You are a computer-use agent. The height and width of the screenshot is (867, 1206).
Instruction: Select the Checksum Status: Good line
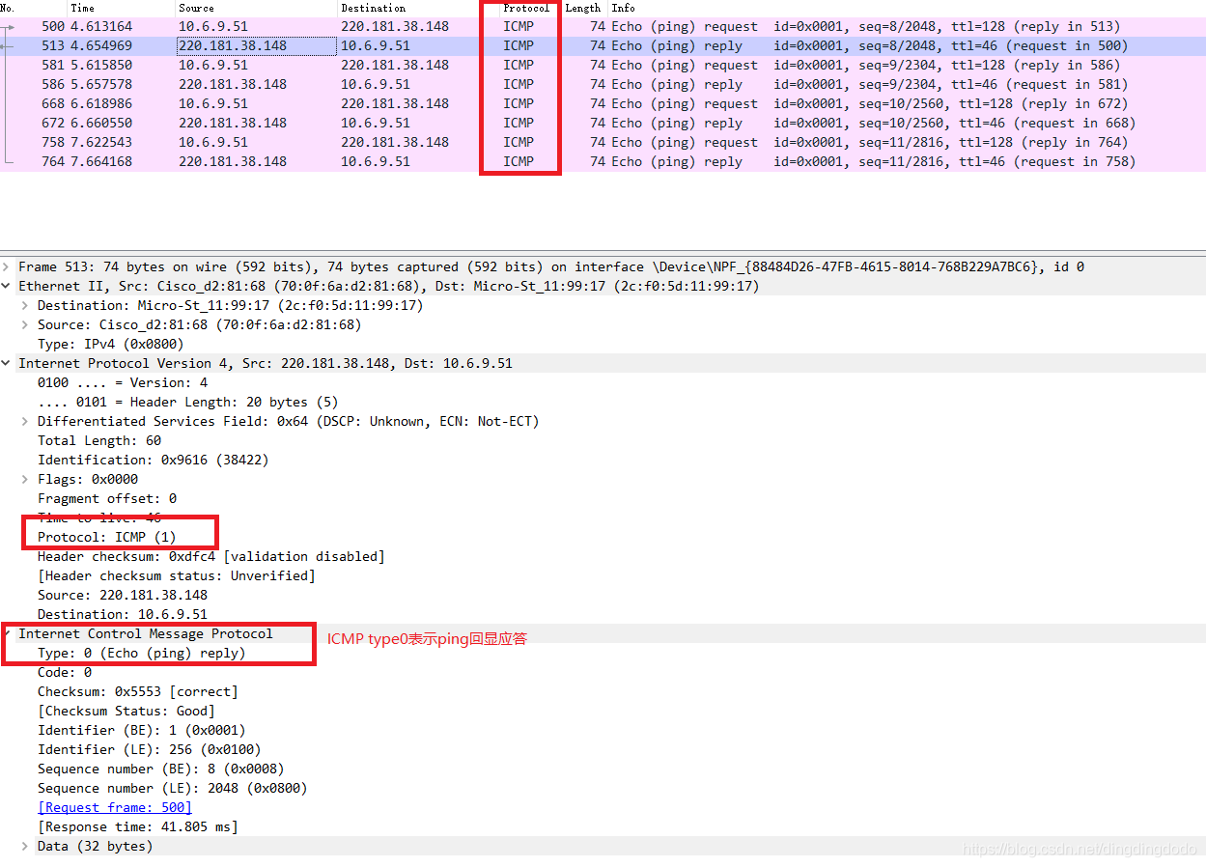tap(126, 711)
